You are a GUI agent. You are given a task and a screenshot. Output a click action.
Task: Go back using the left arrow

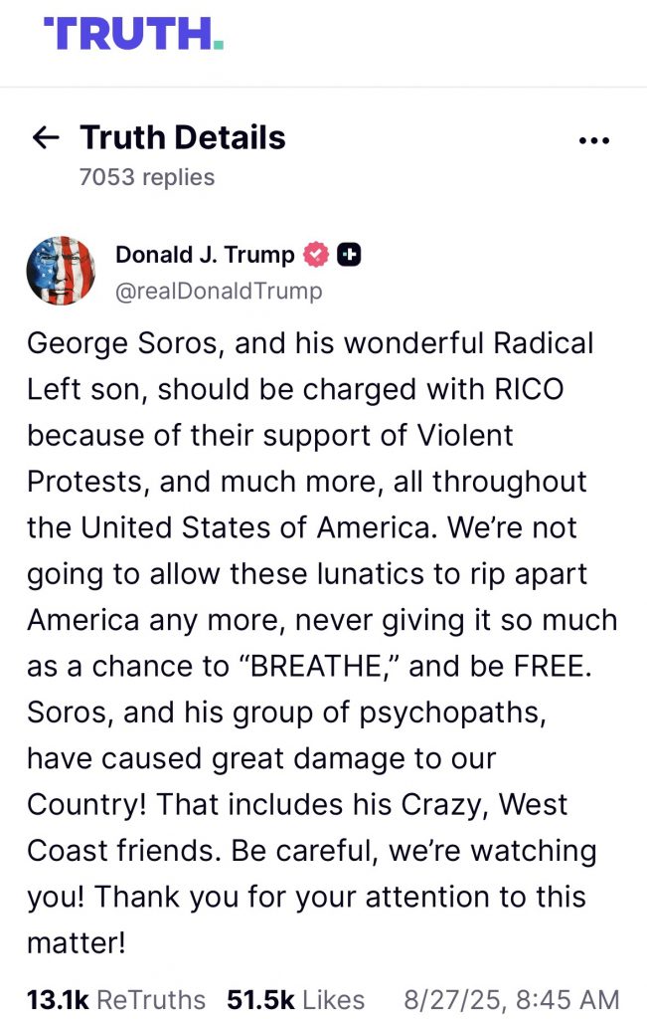tap(46, 138)
